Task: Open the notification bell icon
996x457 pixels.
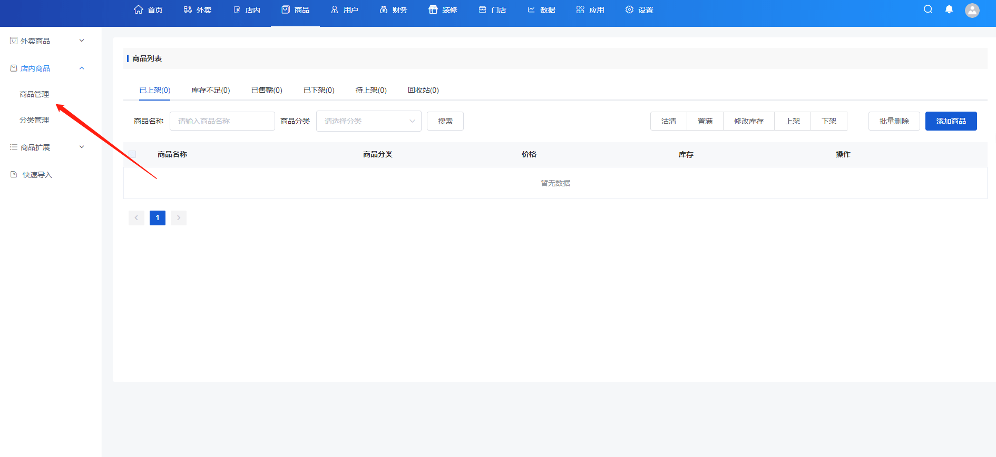Action: tap(949, 9)
